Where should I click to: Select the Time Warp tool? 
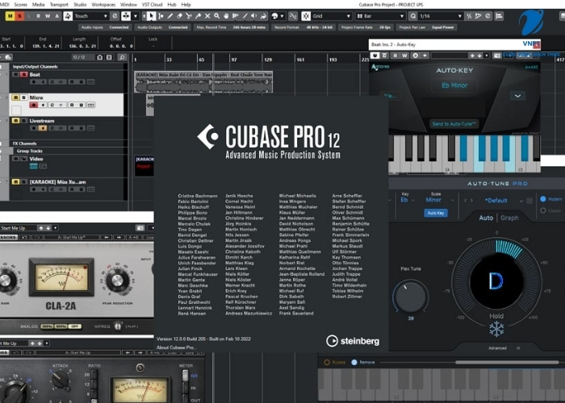click(236, 16)
